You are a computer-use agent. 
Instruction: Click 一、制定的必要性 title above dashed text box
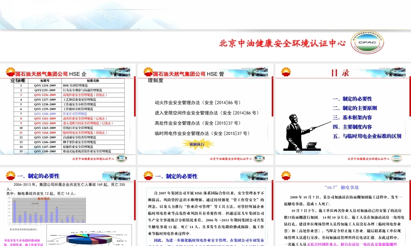pos(176,176)
